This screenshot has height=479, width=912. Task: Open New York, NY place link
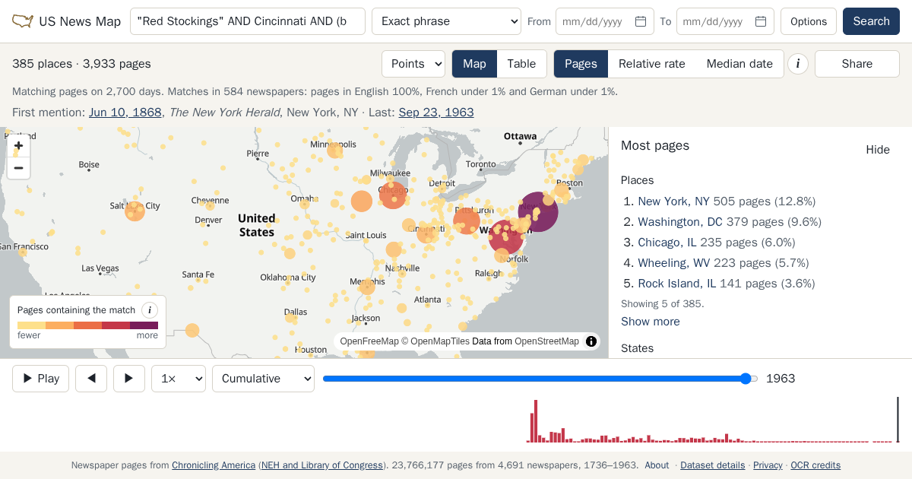(x=673, y=201)
